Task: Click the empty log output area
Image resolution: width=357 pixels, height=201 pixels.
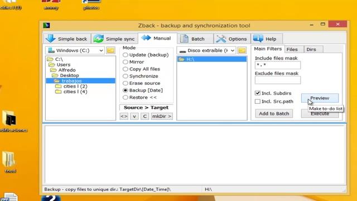Action: (x=195, y=155)
